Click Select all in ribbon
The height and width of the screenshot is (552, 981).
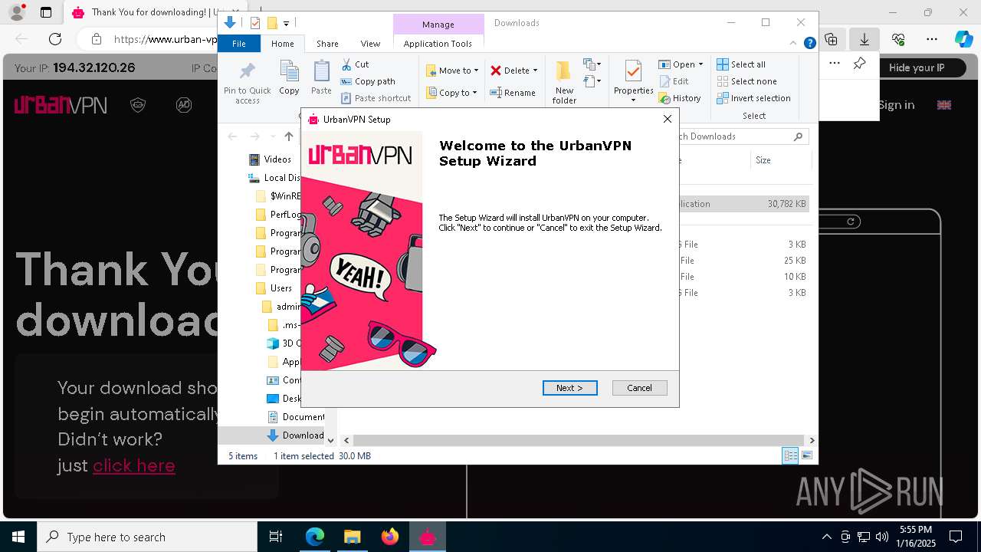tap(741, 64)
